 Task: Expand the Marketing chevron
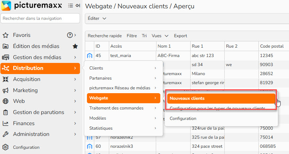click(x=75, y=90)
